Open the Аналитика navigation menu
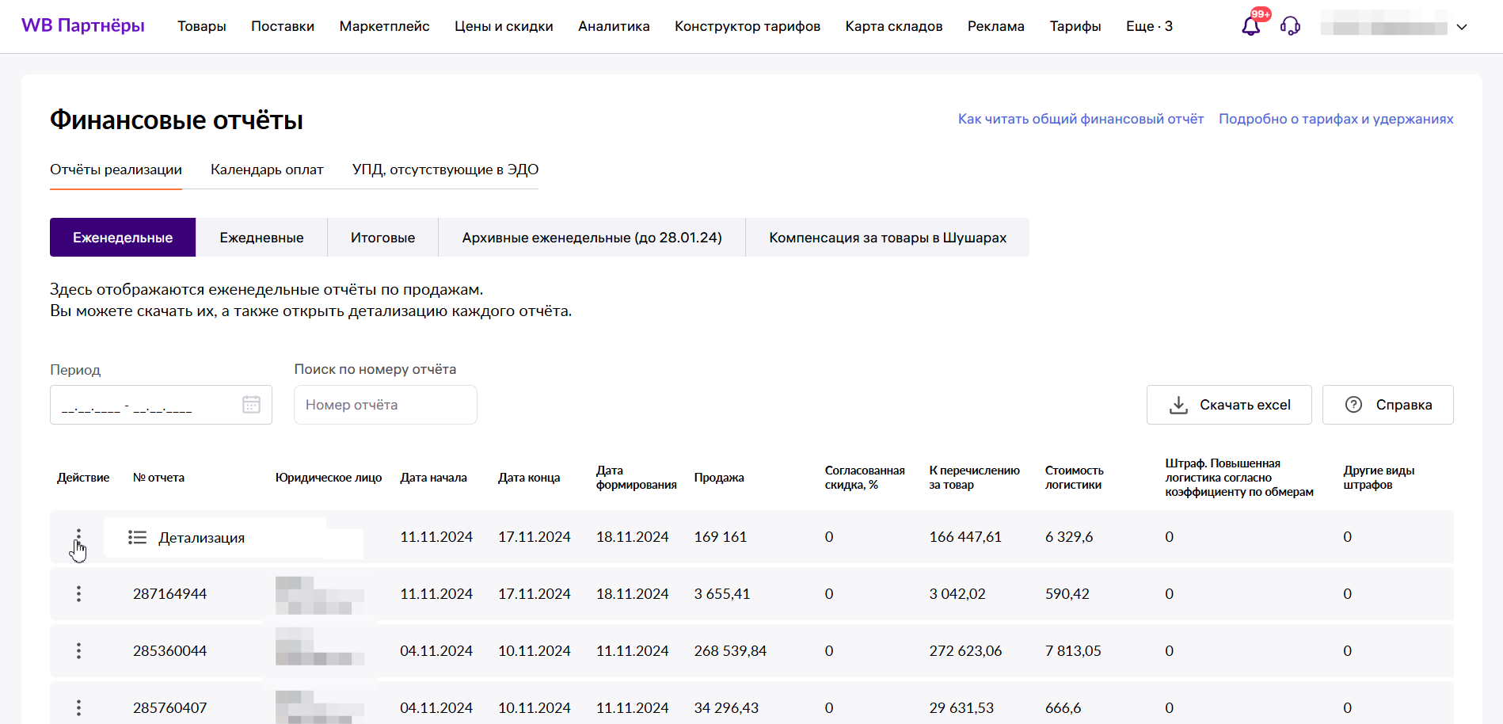Viewport: 1503px width, 724px height. point(614,26)
